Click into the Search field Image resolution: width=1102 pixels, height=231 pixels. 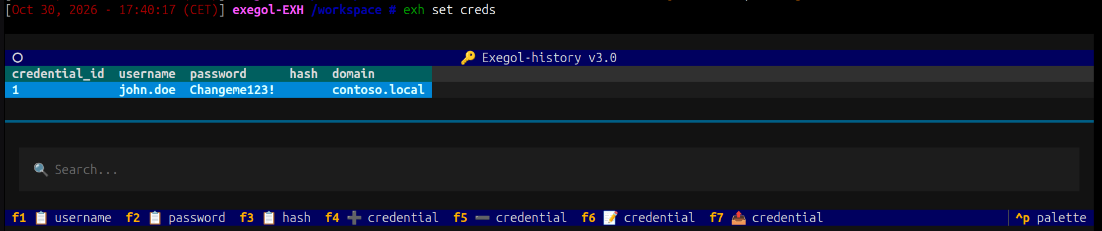click(549, 169)
